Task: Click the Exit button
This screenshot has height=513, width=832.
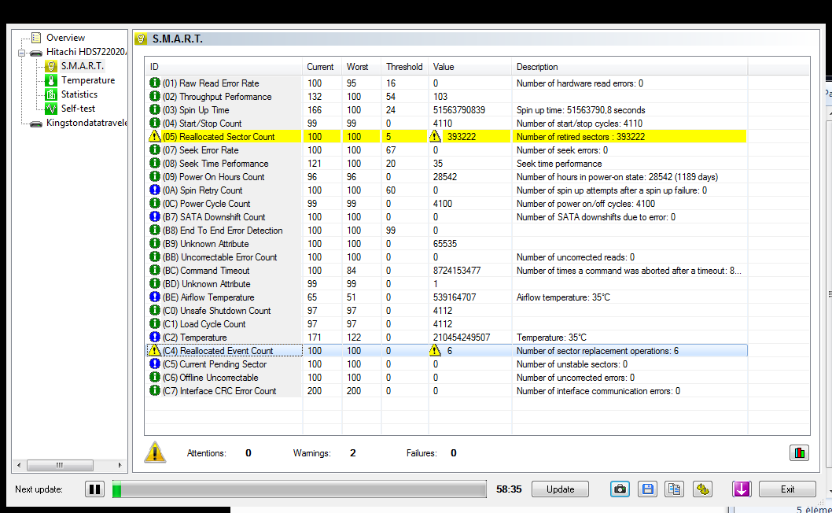Action: pos(787,489)
